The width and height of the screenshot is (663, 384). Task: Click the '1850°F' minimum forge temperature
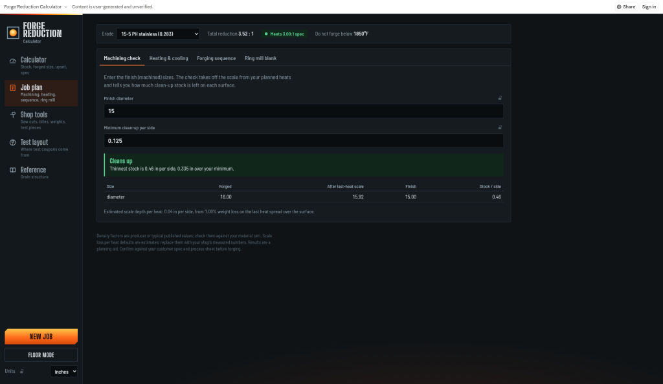pos(361,34)
